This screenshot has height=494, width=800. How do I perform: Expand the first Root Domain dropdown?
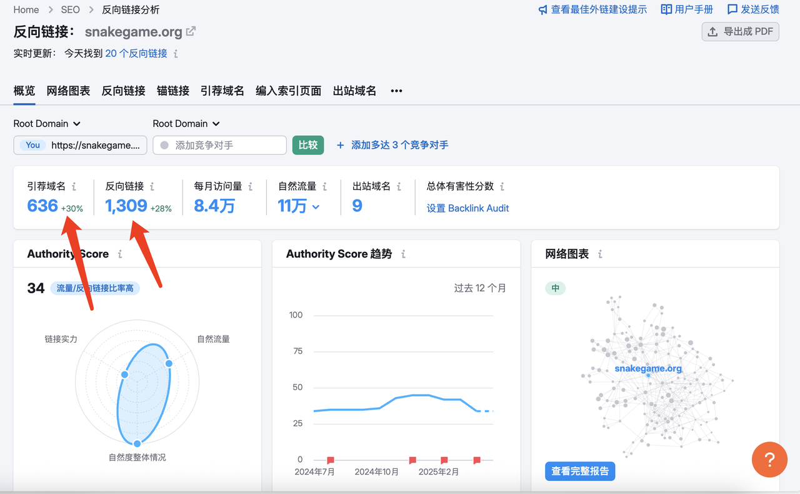coord(47,124)
